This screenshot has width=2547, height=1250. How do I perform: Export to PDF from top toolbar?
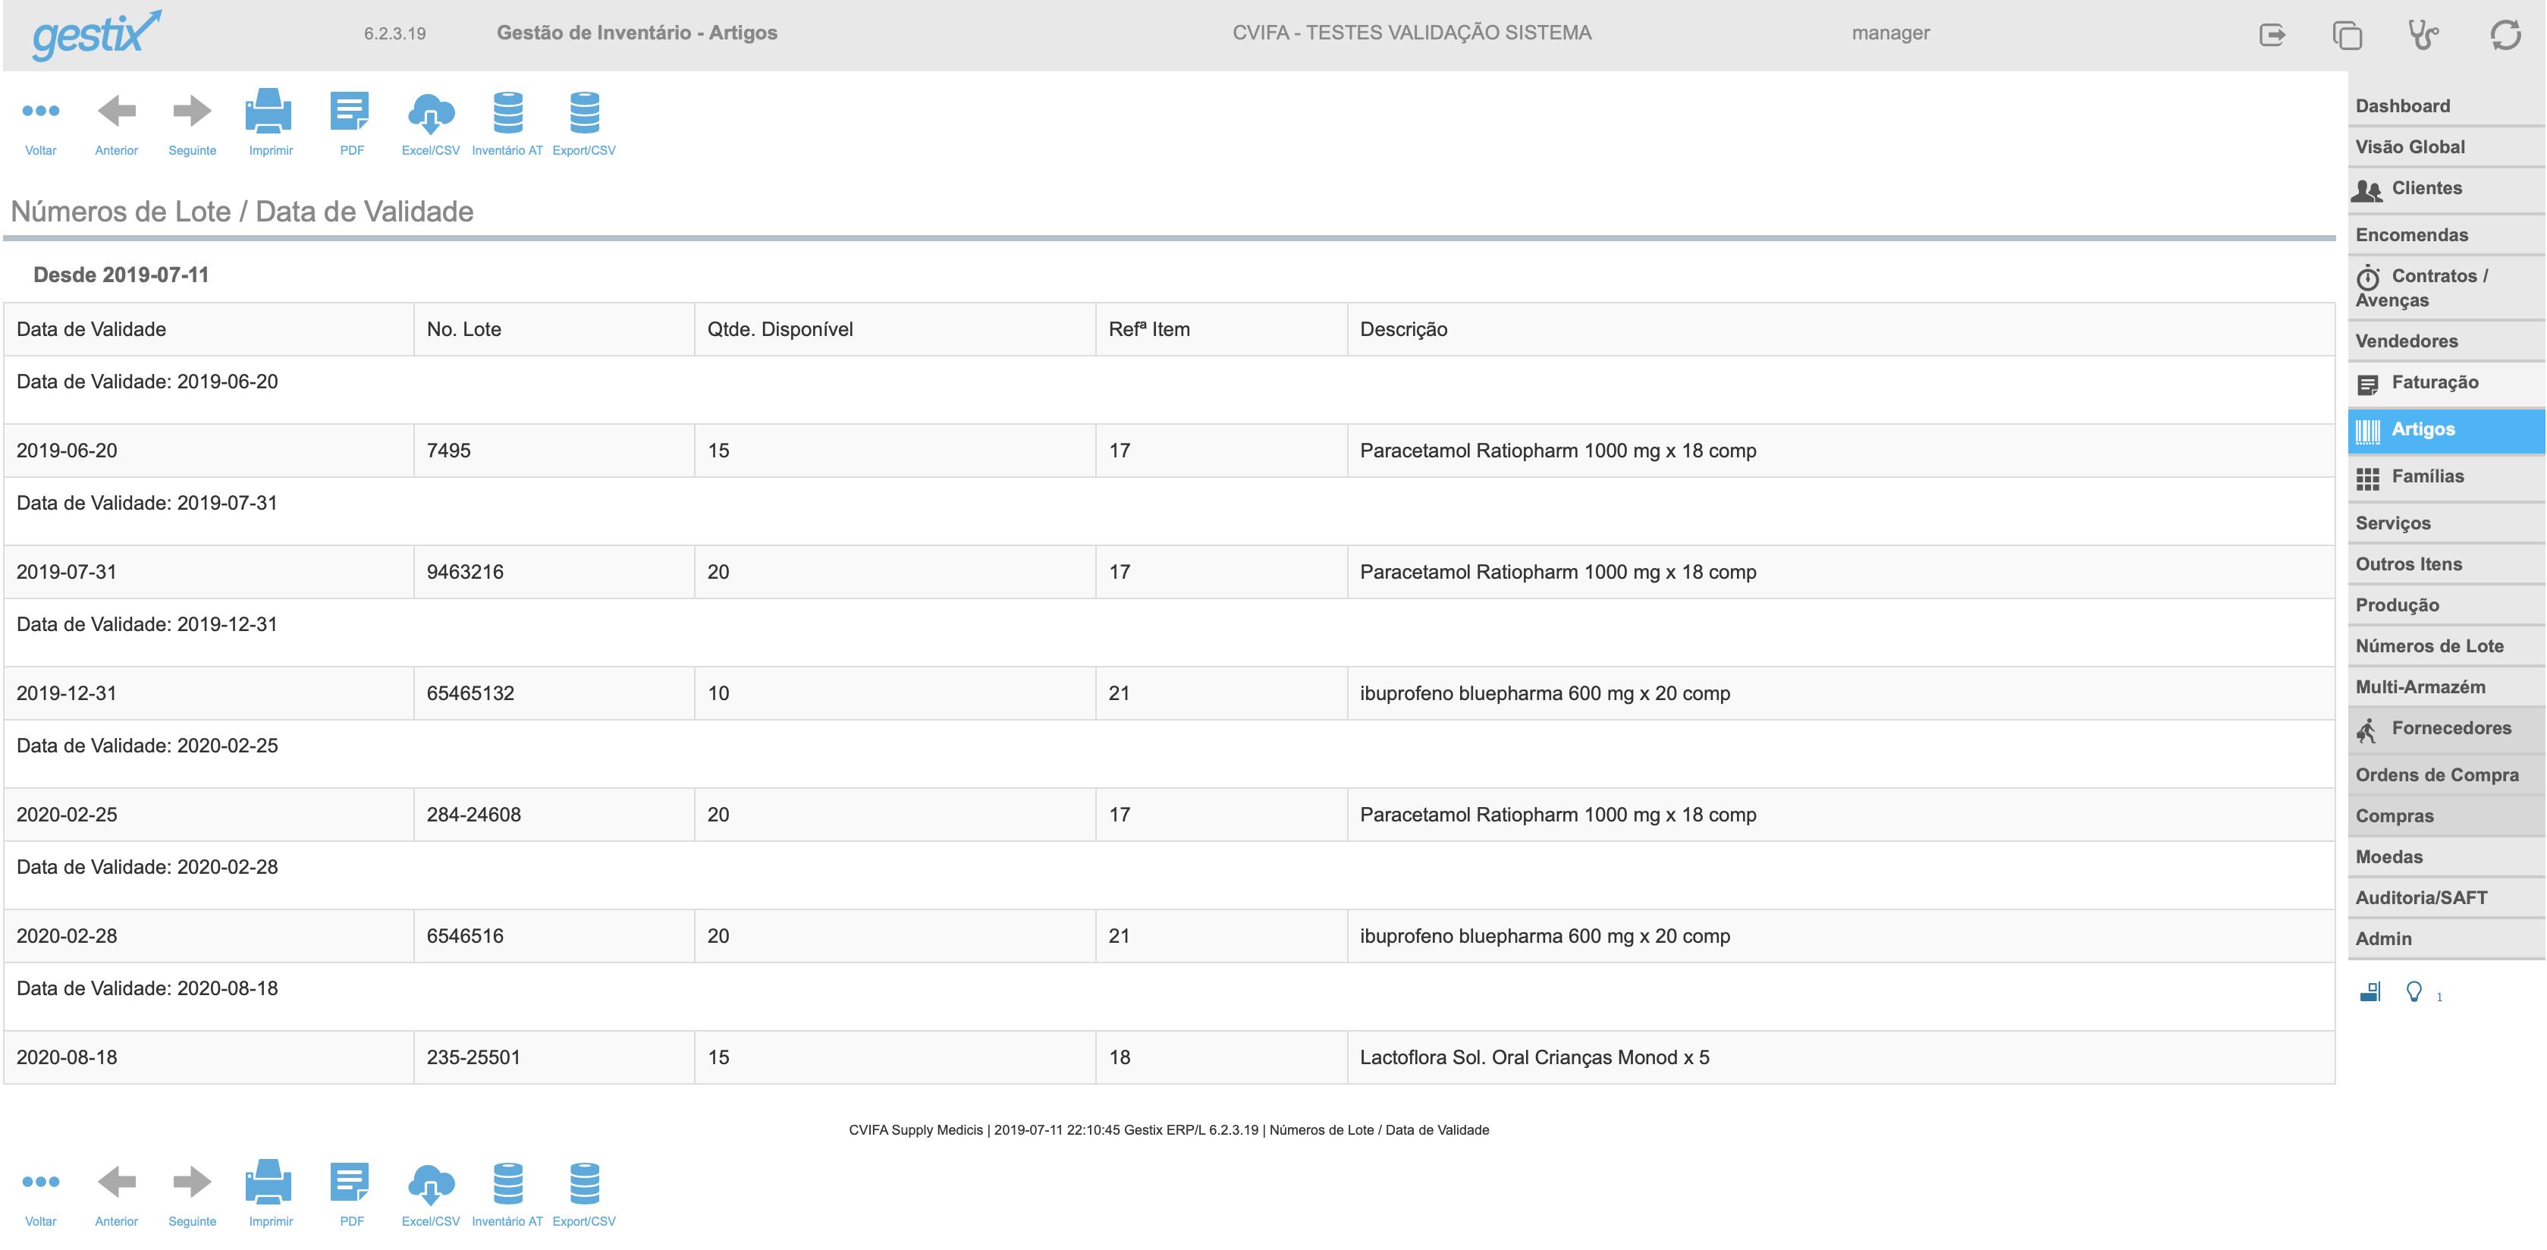350,111
